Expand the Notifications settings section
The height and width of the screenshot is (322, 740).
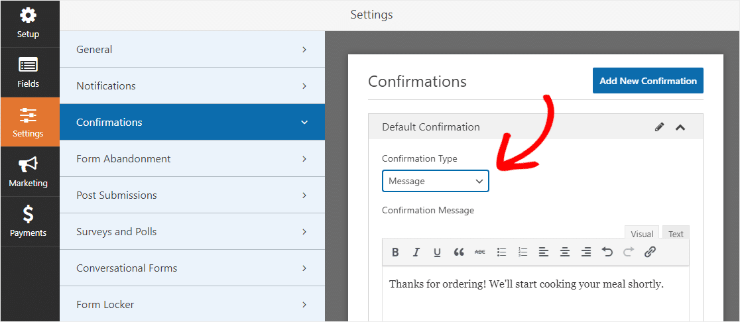coord(192,86)
